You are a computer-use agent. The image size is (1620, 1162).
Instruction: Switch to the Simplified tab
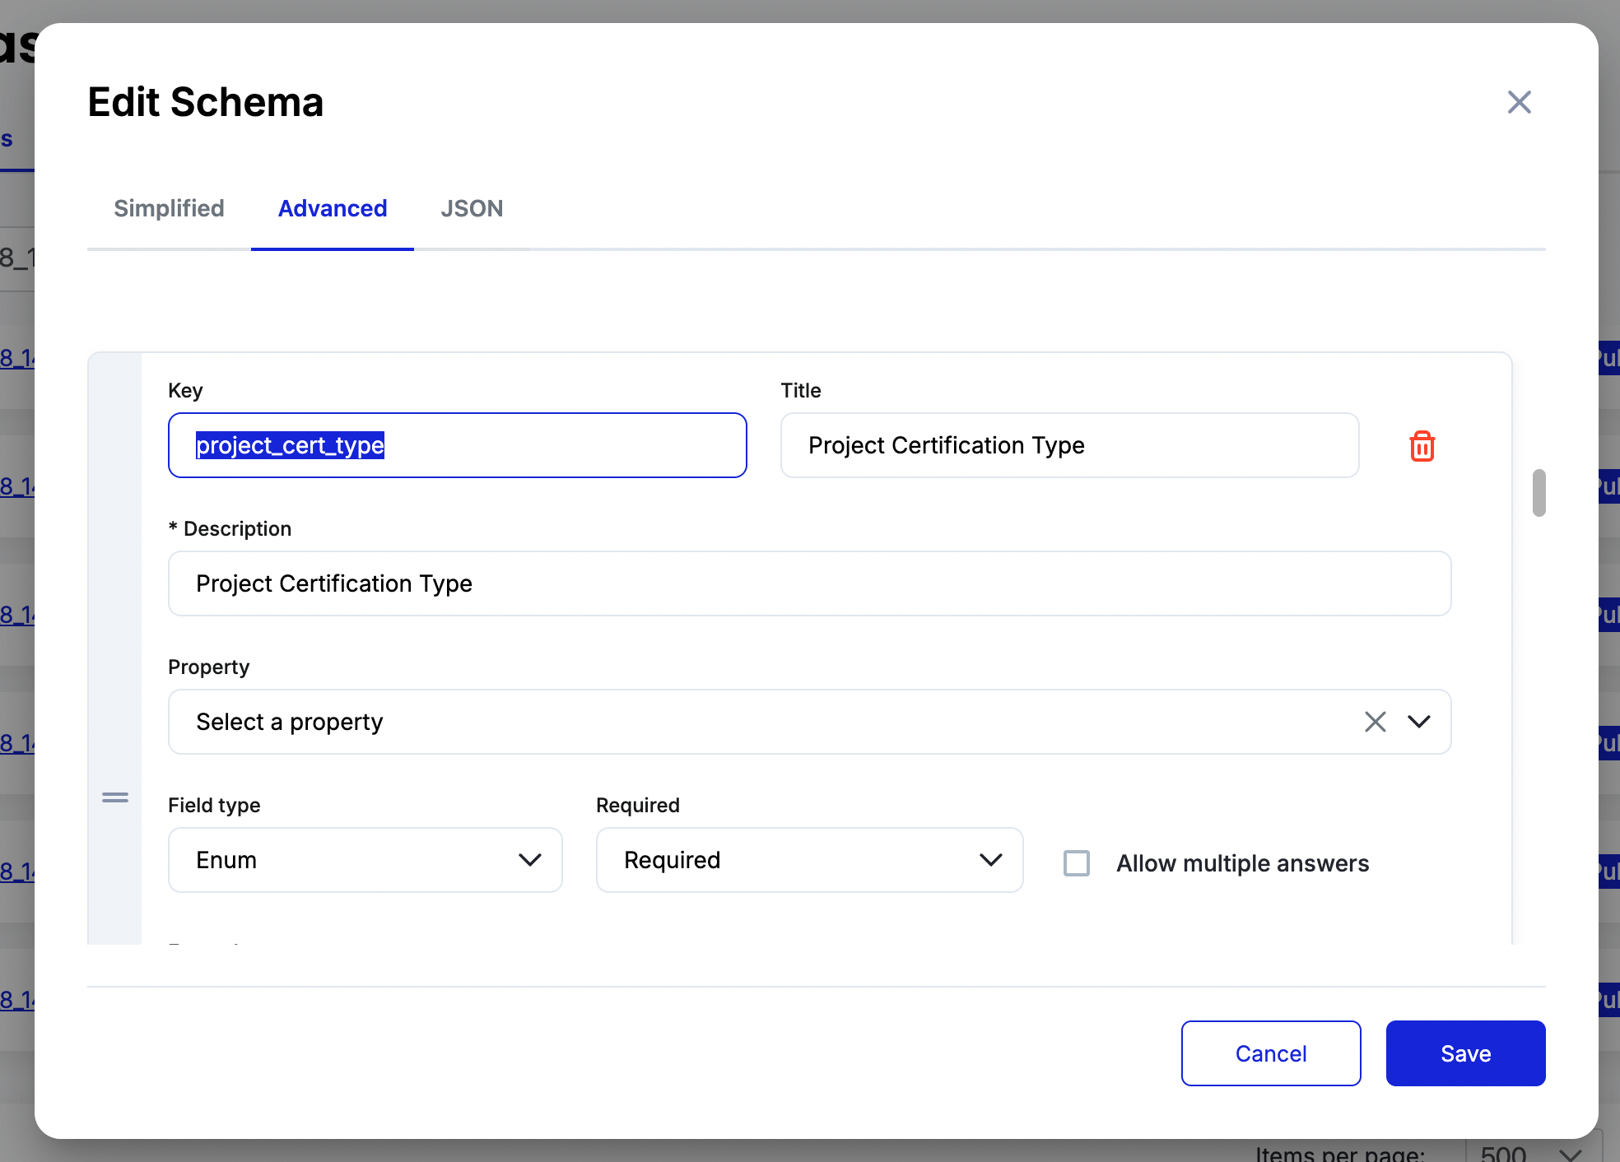coord(169,208)
